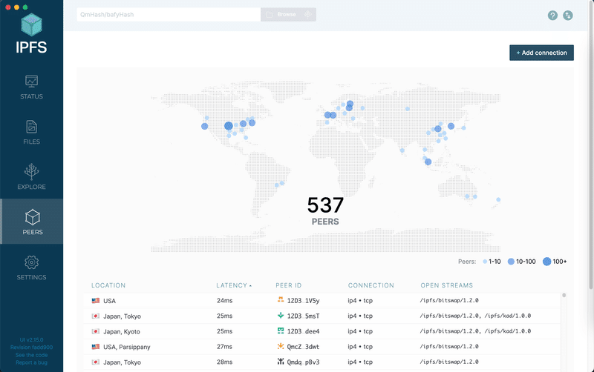Select the Peers cube icon
The width and height of the screenshot is (594, 372).
coord(33,217)
